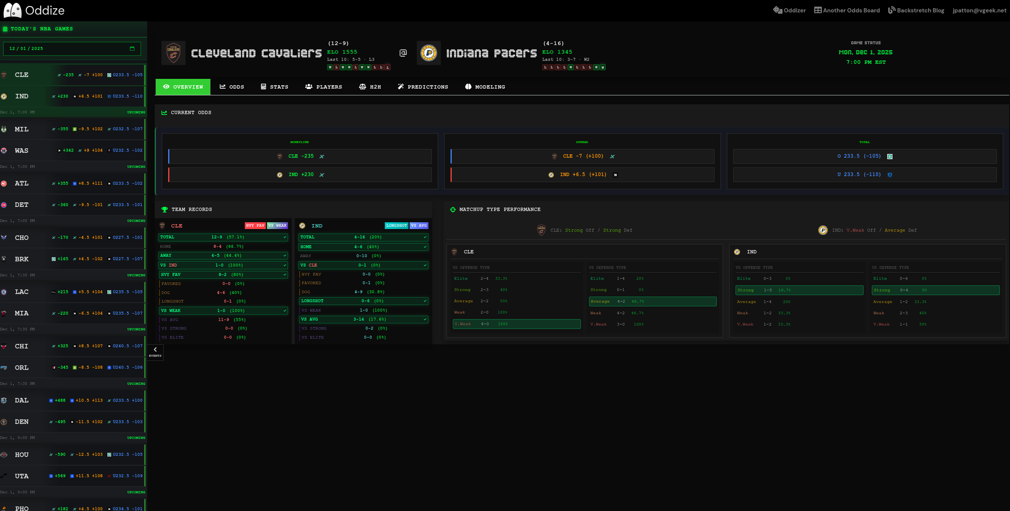Viewport: 1010px width, 511px height.
Task: Toggle the checkmark on IND HOME 4-6 row
Action: [425, 247]
